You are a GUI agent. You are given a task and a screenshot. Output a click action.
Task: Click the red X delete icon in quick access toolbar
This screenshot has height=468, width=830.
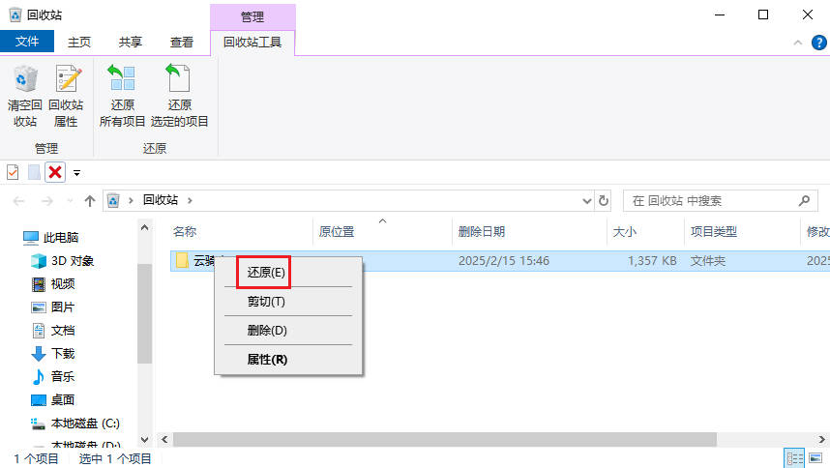pos(55,172)
